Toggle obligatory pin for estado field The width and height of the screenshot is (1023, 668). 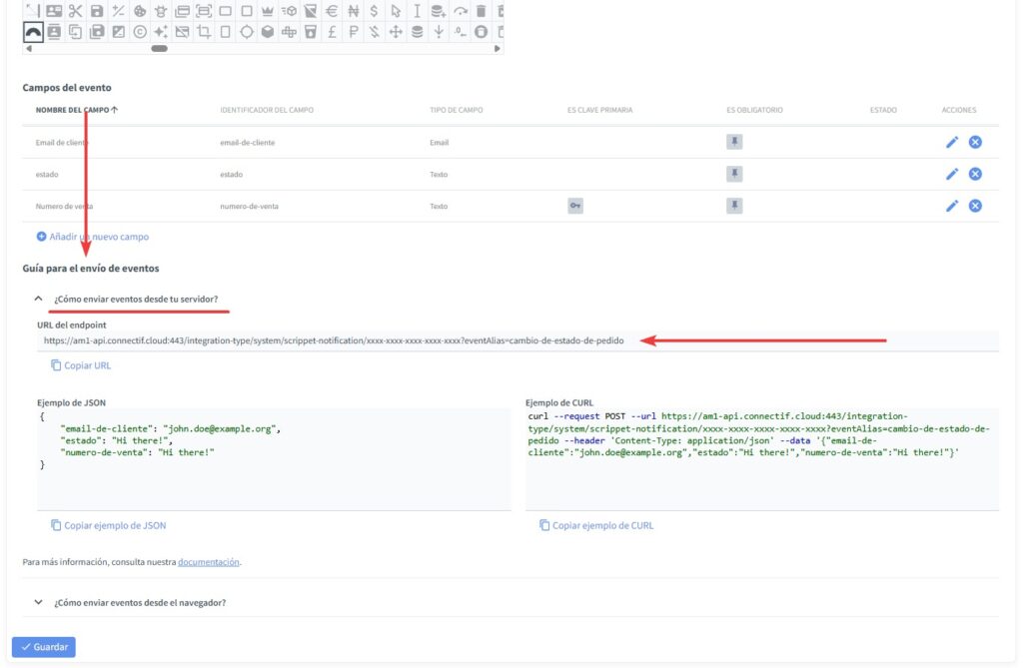pos(734,174)
